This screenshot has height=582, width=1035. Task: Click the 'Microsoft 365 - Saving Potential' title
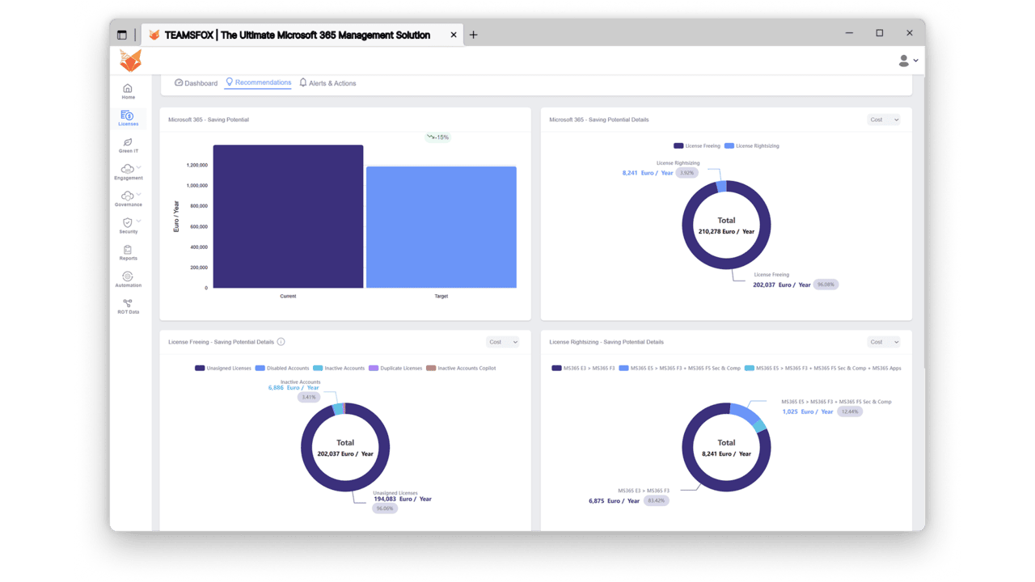209,120
